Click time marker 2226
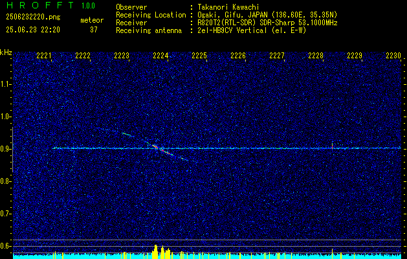407x259 pixels. click(x=238, y=55)
